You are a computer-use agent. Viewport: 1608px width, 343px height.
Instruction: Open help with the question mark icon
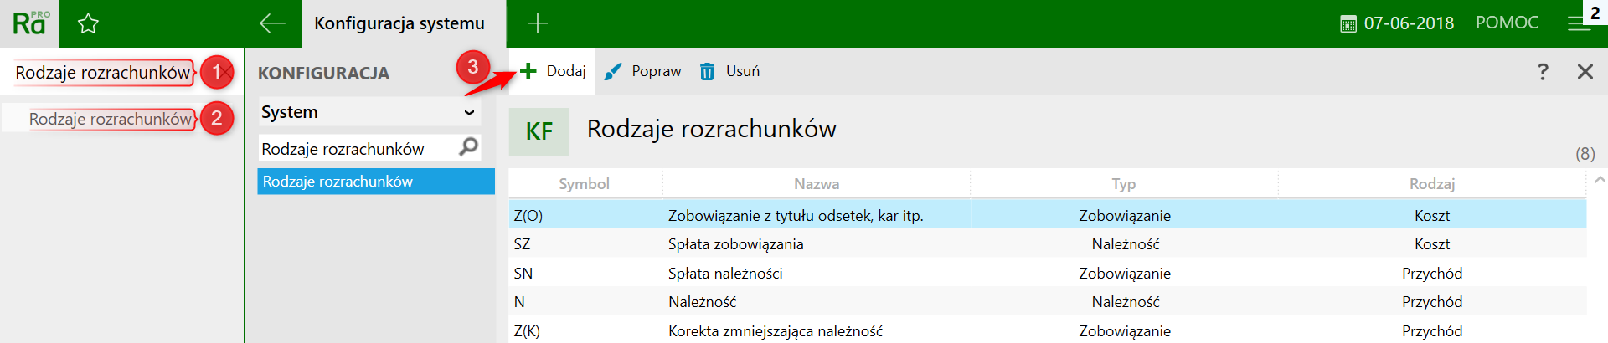(x=1543, y=71)
